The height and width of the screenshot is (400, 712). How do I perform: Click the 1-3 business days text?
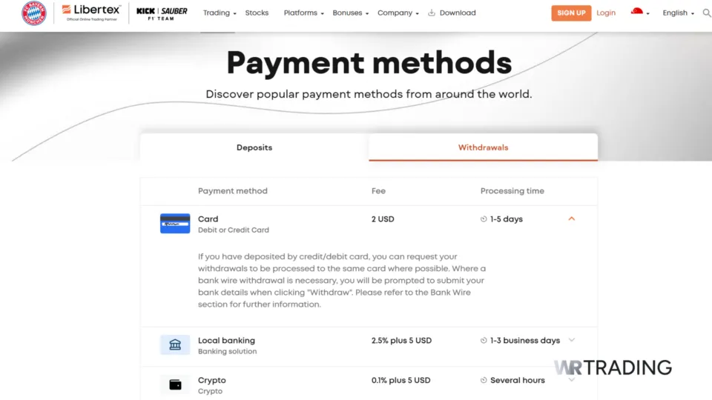click(x=525, y=341)
